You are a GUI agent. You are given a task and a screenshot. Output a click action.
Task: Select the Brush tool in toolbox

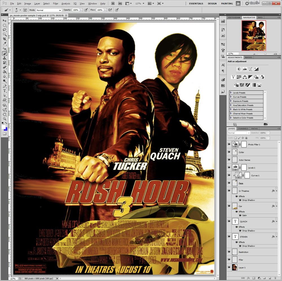(5, 53)
